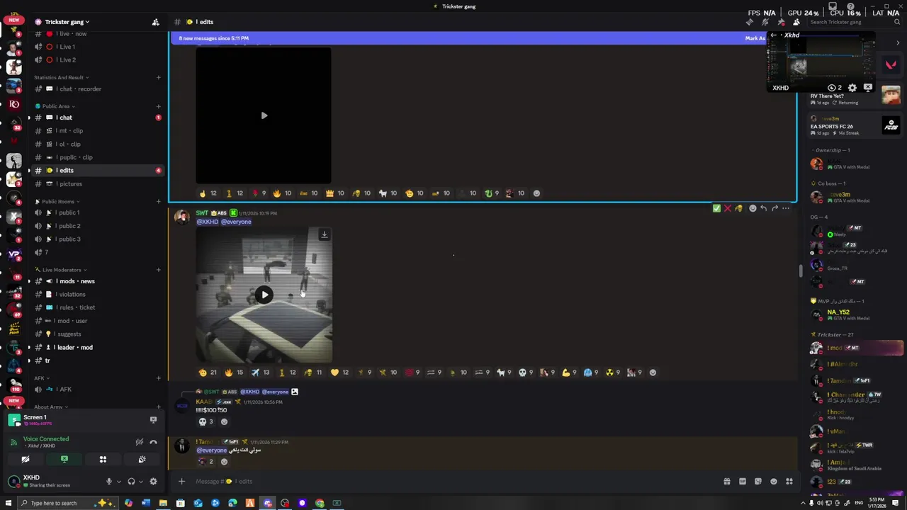Toggle the member list icon
Viewport: 907px width, 510px height.
796,22
